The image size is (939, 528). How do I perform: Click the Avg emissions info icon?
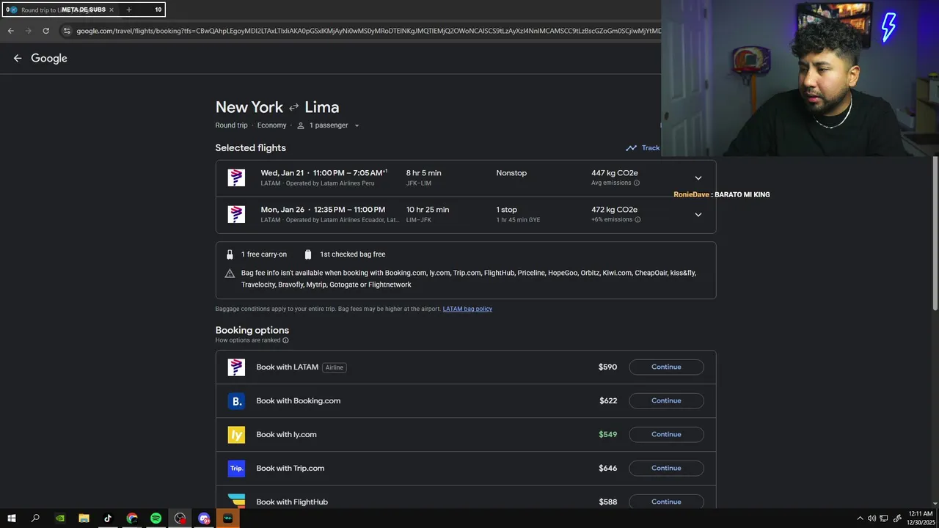click(x=637, y=183)
